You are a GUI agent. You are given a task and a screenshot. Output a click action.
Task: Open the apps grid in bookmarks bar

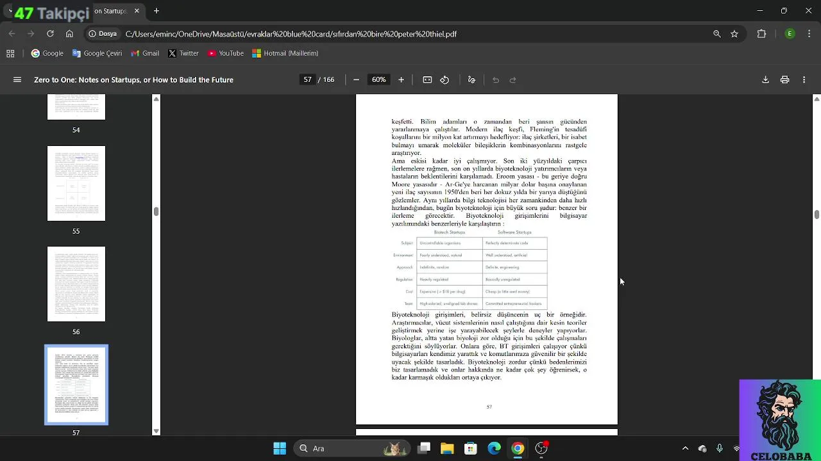click(10, 53)
